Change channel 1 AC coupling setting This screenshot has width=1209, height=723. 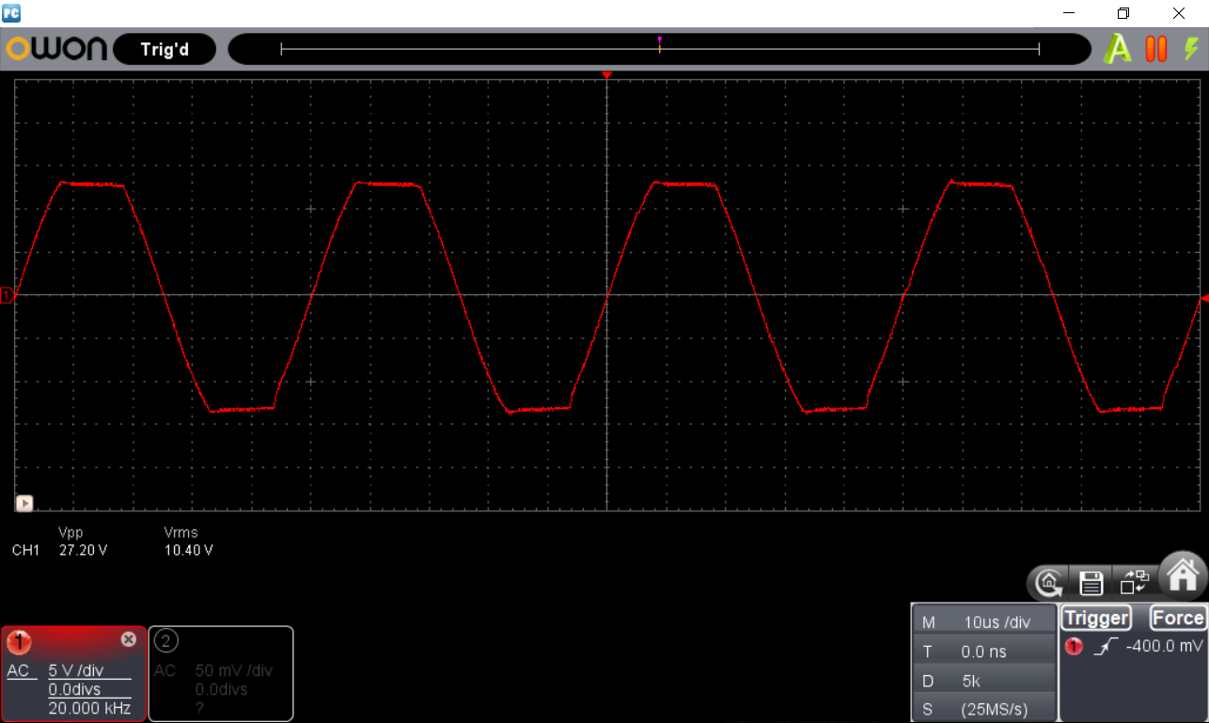(18, 670)
